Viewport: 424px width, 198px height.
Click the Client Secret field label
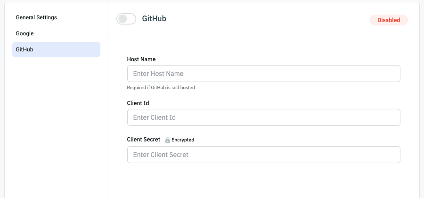pos(144,140)
